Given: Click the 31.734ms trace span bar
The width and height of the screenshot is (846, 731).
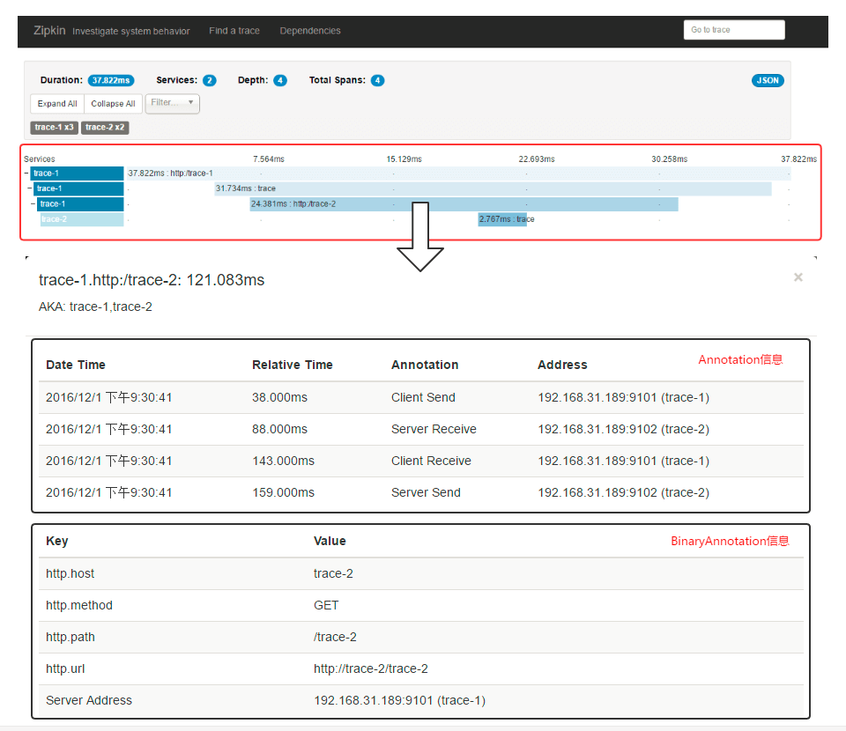Looking at the screenshot, I should [493, 188].
